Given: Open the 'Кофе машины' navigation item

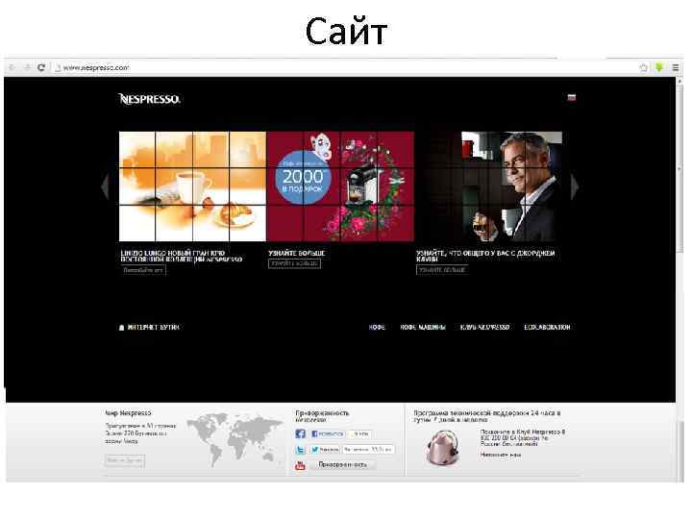Looking at the screenshot, I should tap(423, 328).
